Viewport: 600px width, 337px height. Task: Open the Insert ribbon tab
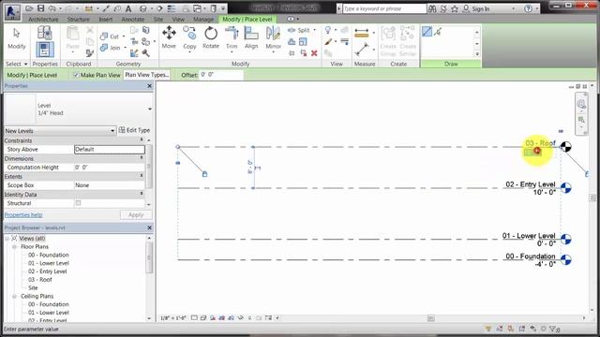tap(106, 19)
